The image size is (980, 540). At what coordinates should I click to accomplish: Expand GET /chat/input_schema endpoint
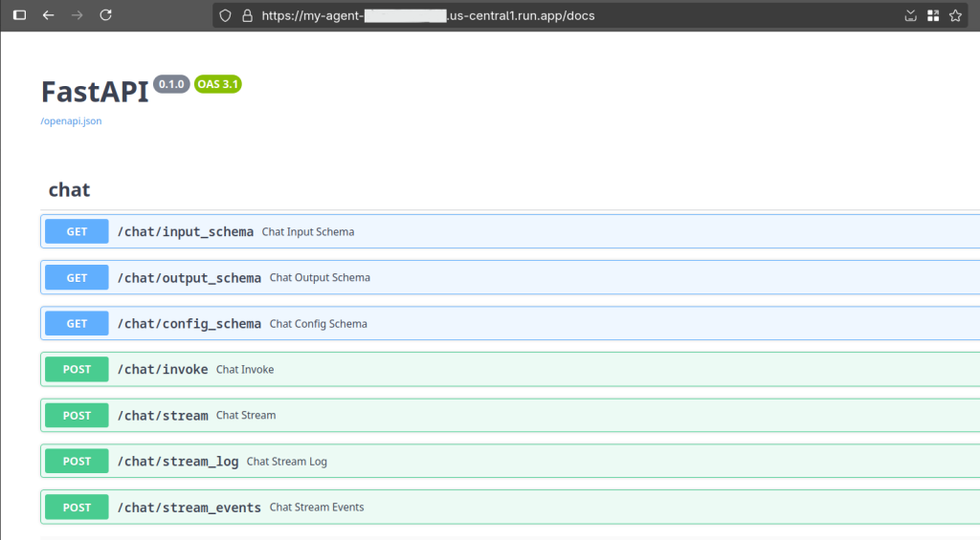pos(510,231)
